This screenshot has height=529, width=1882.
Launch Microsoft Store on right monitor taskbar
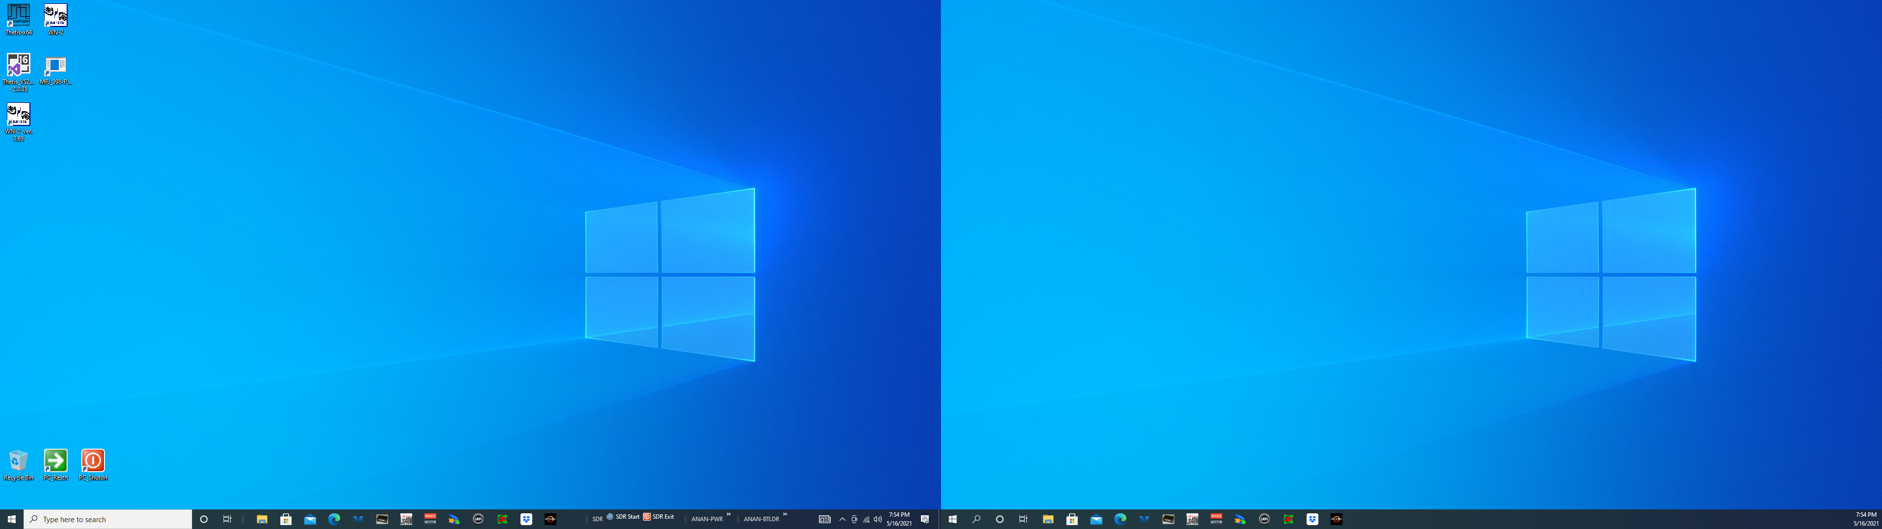pos(1072,519)
